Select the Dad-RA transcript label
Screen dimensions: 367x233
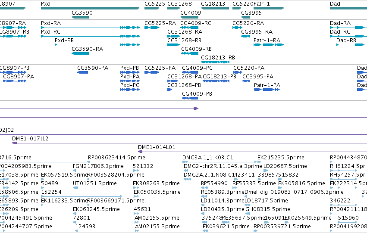click(x=340, y=23)
